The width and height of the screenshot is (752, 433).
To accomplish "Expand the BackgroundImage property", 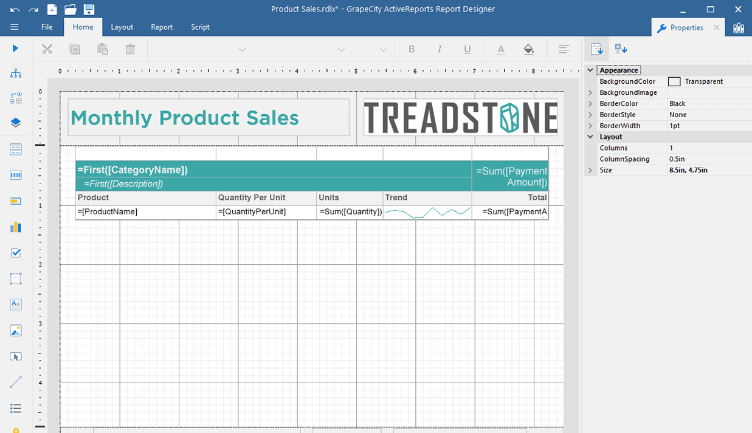I will [x=590, y=92].
